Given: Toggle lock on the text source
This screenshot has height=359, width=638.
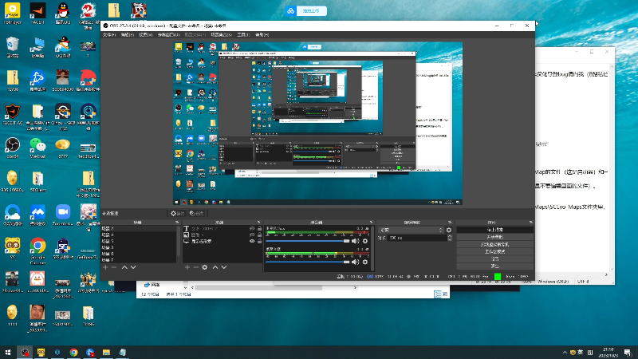Looking at the screenshot, I should pos(259,229).
